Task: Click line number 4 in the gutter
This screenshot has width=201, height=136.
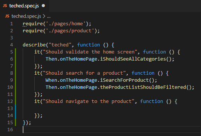Action: click(12, 45)
